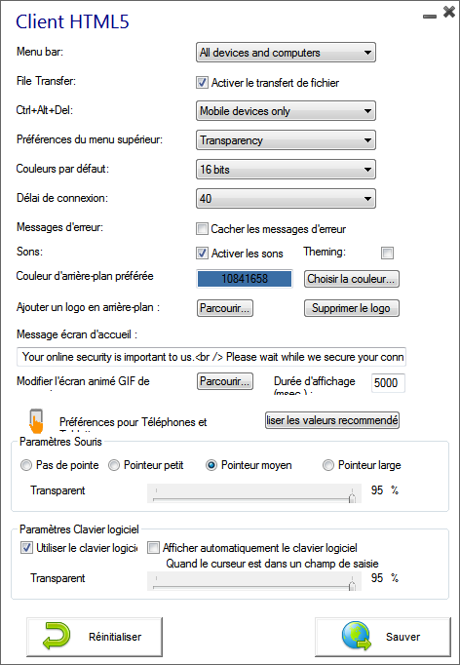
Task: Open the Menu bar dropdown
Action: 286,53
